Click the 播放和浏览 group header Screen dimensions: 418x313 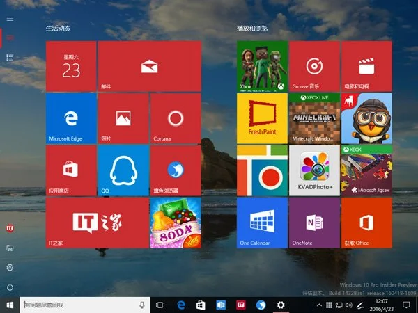252,29
